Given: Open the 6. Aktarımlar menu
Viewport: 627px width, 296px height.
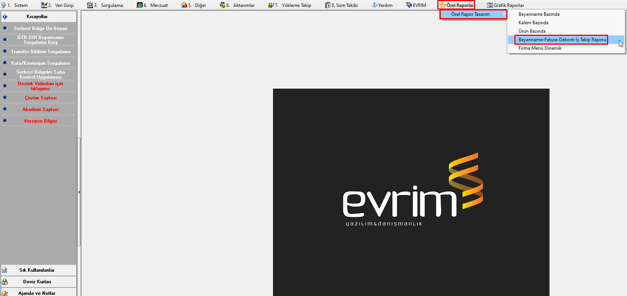Looking at the screenshot, I should click(237, 5).
